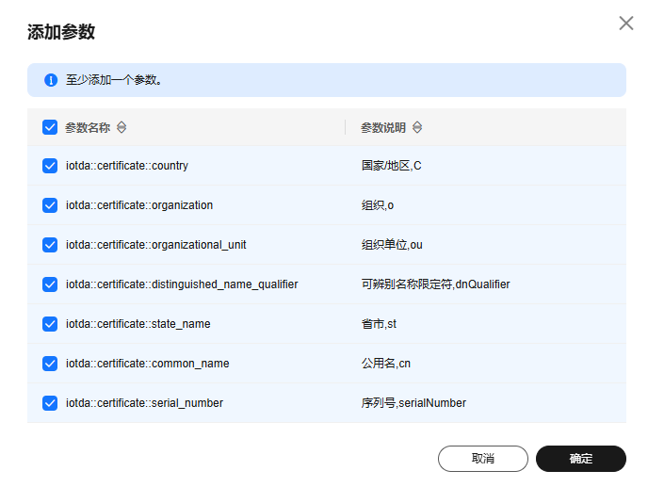Click description 序列号,serialNumber
Viewport: 648px width, 487px height.
pos(413,403)
